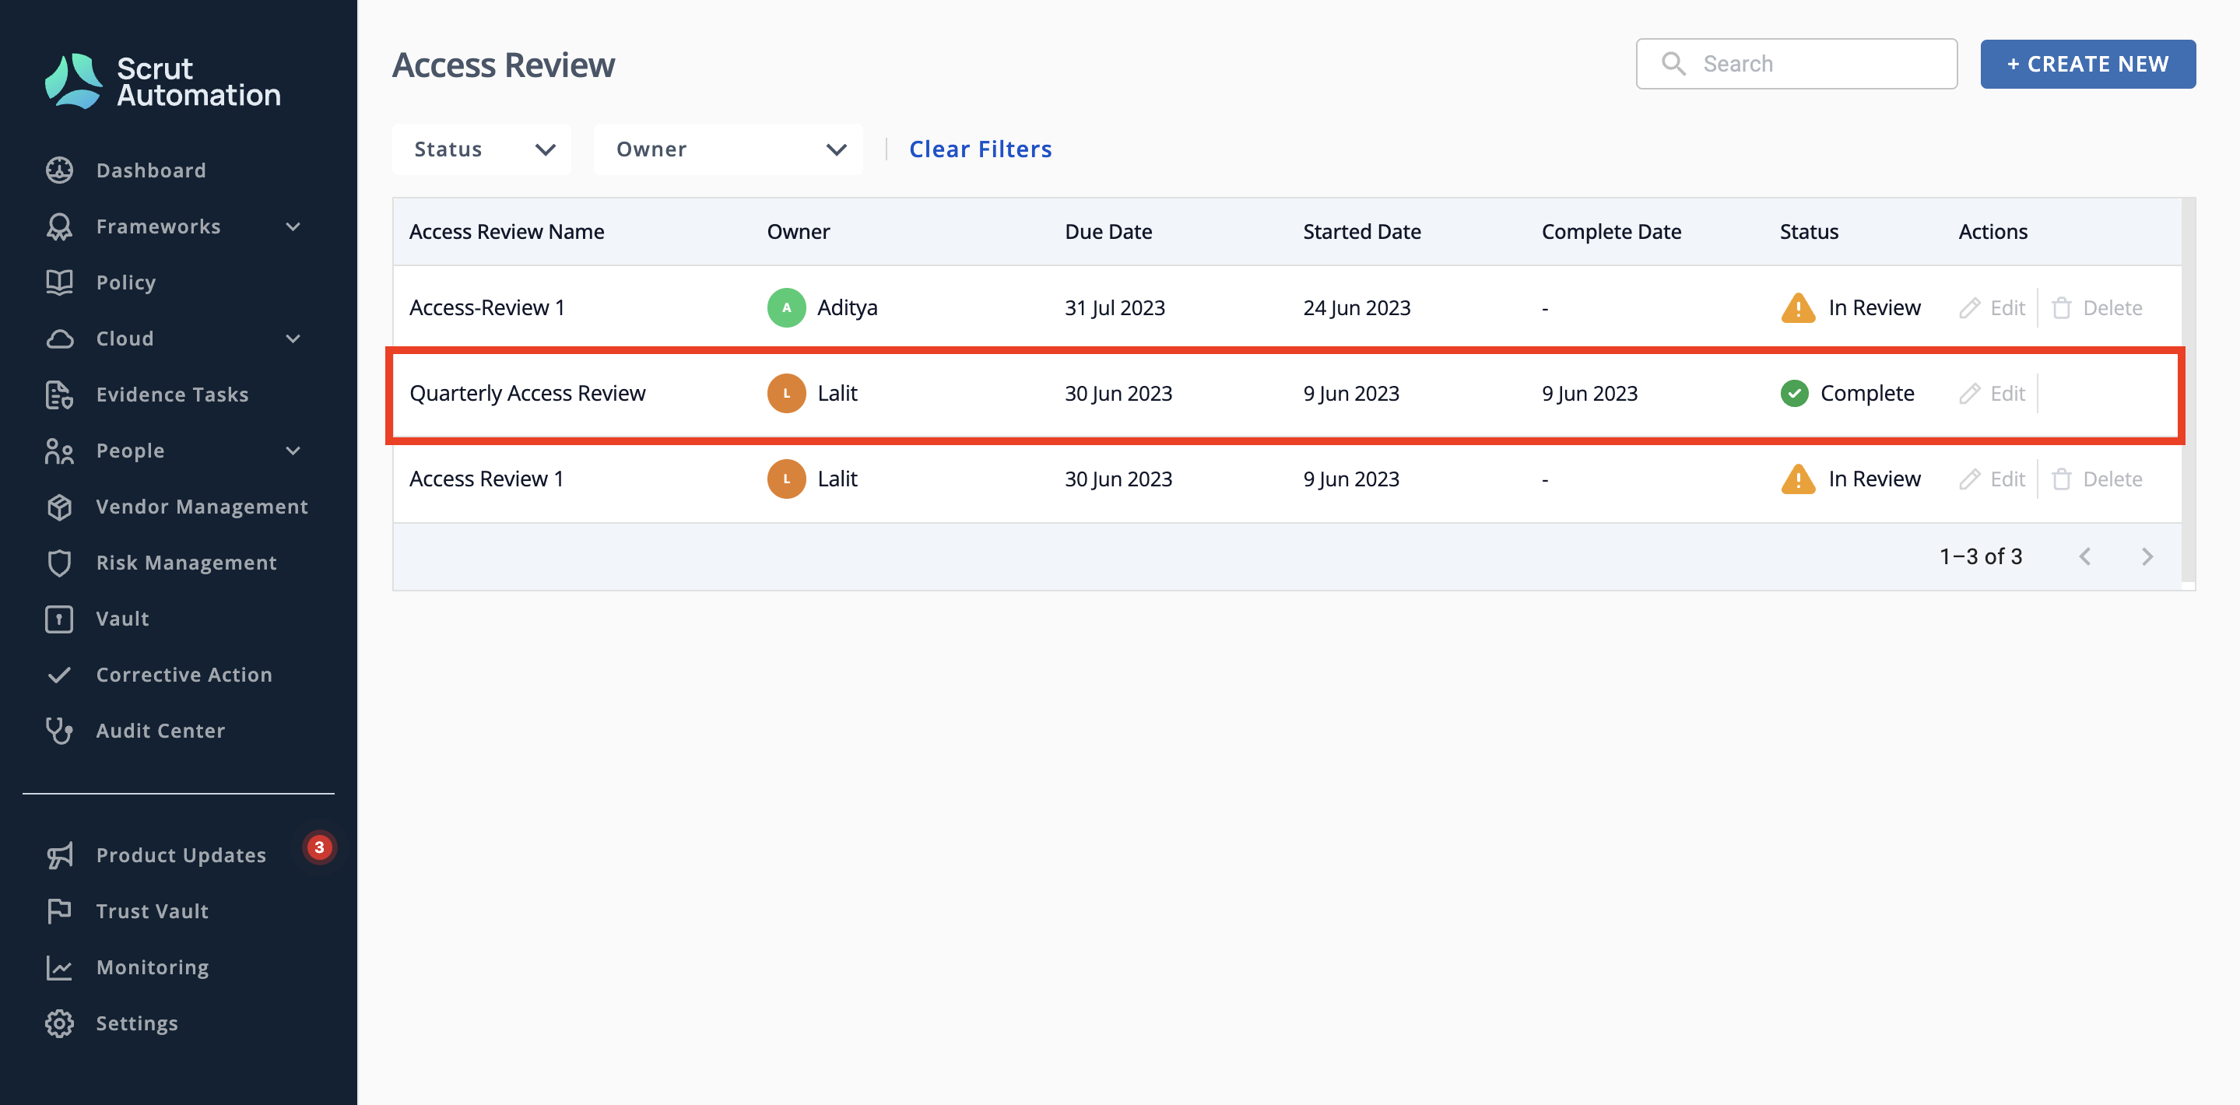This screenshot has height=1105, width=2240.
Task: Click the Trust Vault flag icon
Action: click(59, 911)
